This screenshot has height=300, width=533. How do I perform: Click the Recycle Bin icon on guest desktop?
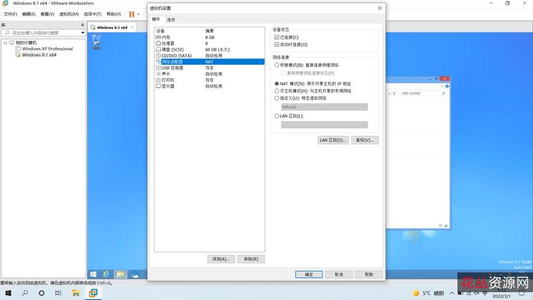[97, 41]
